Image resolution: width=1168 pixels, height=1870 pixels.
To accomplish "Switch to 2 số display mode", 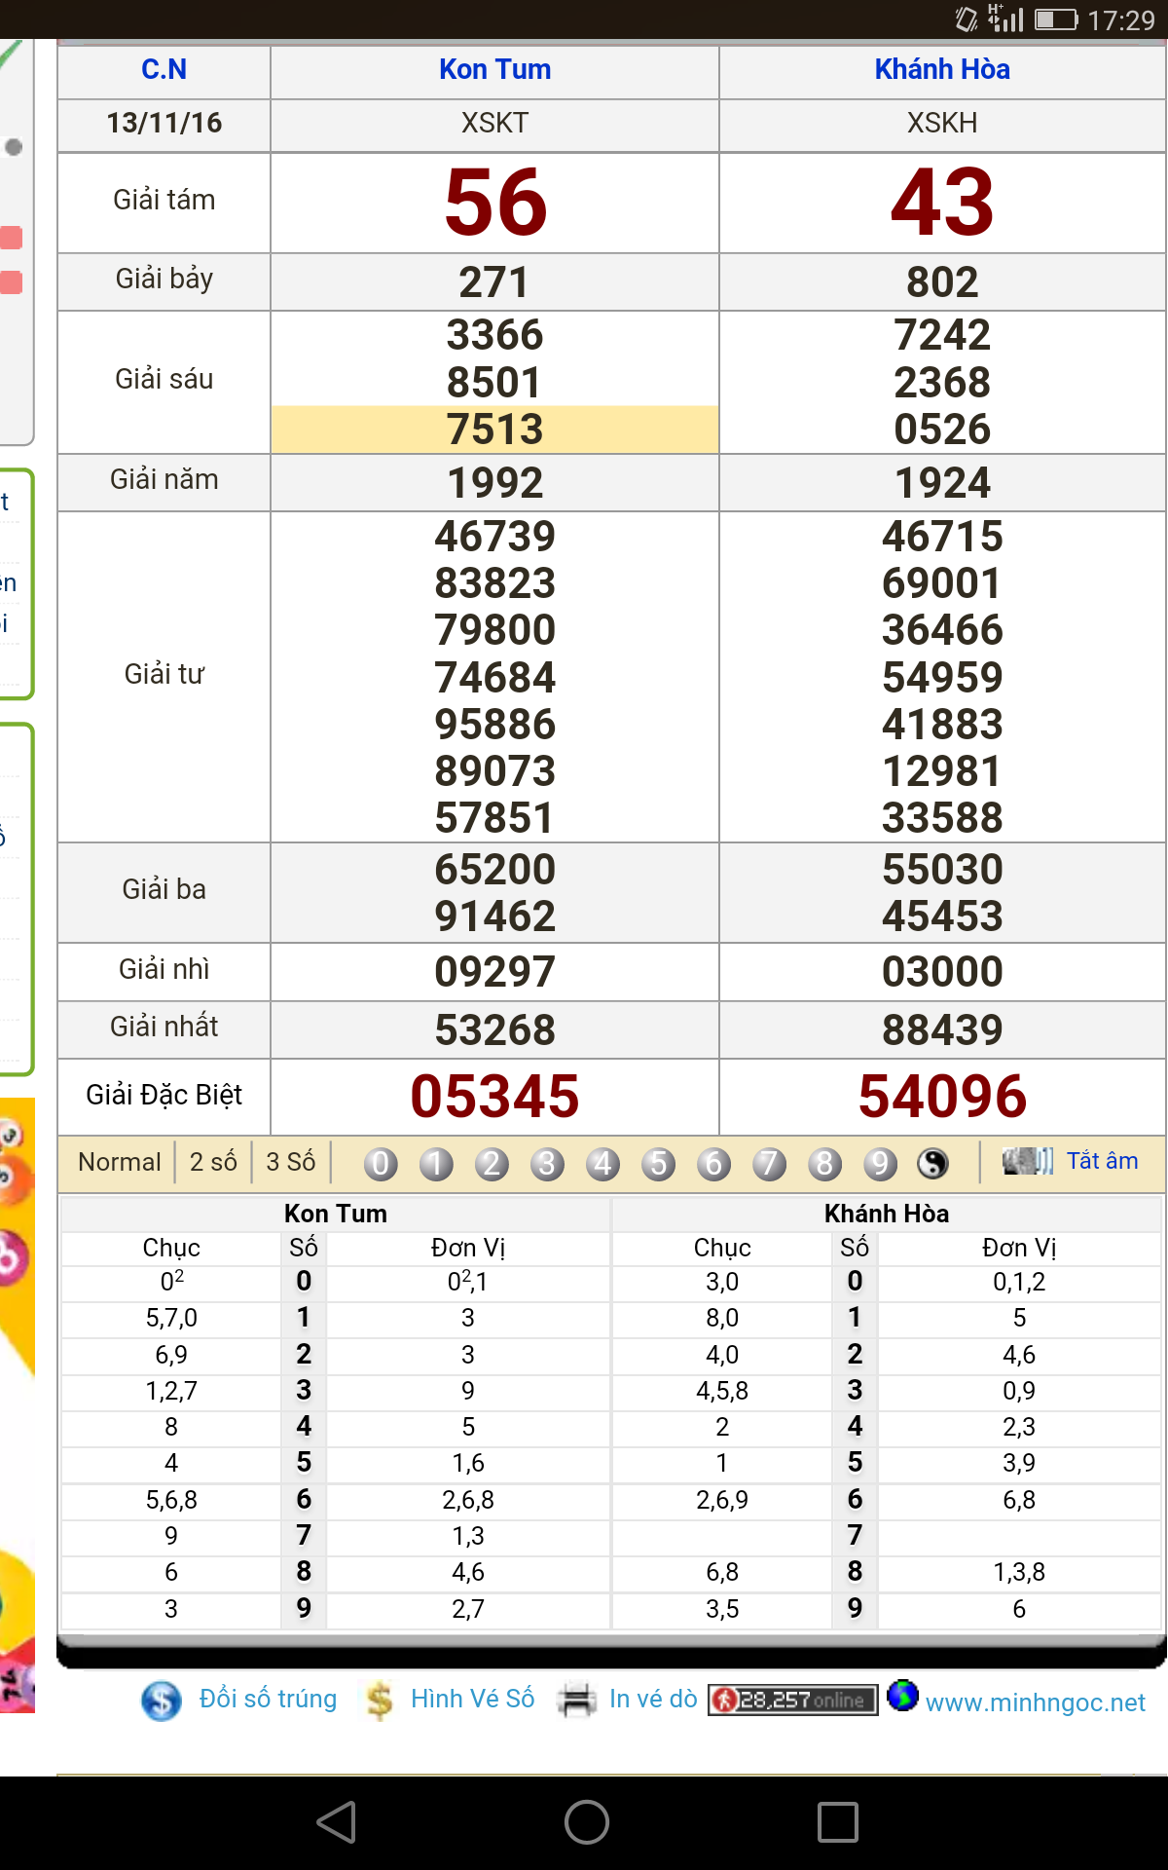I will coord(213,1162).
